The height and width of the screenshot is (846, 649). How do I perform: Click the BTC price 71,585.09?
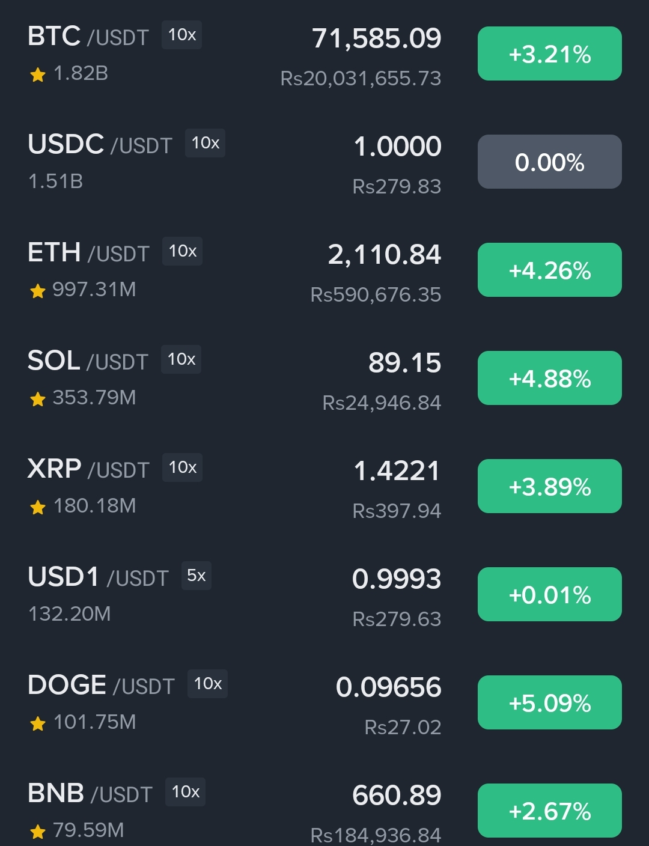(x=377, y=38)
